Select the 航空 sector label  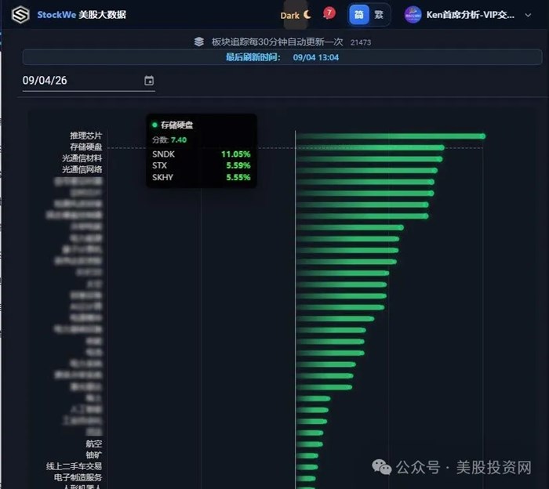(94, 444)
